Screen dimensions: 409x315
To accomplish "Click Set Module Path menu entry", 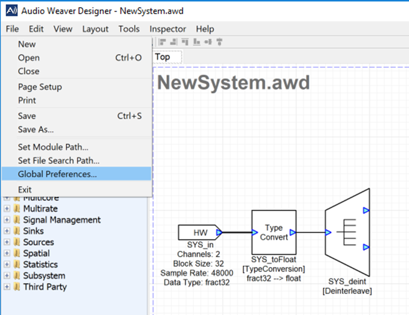I will click(53, 147).
